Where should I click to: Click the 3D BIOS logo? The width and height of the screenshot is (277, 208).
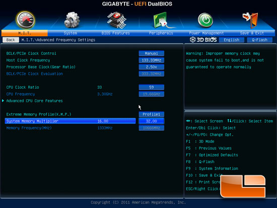tap(203, 40)
